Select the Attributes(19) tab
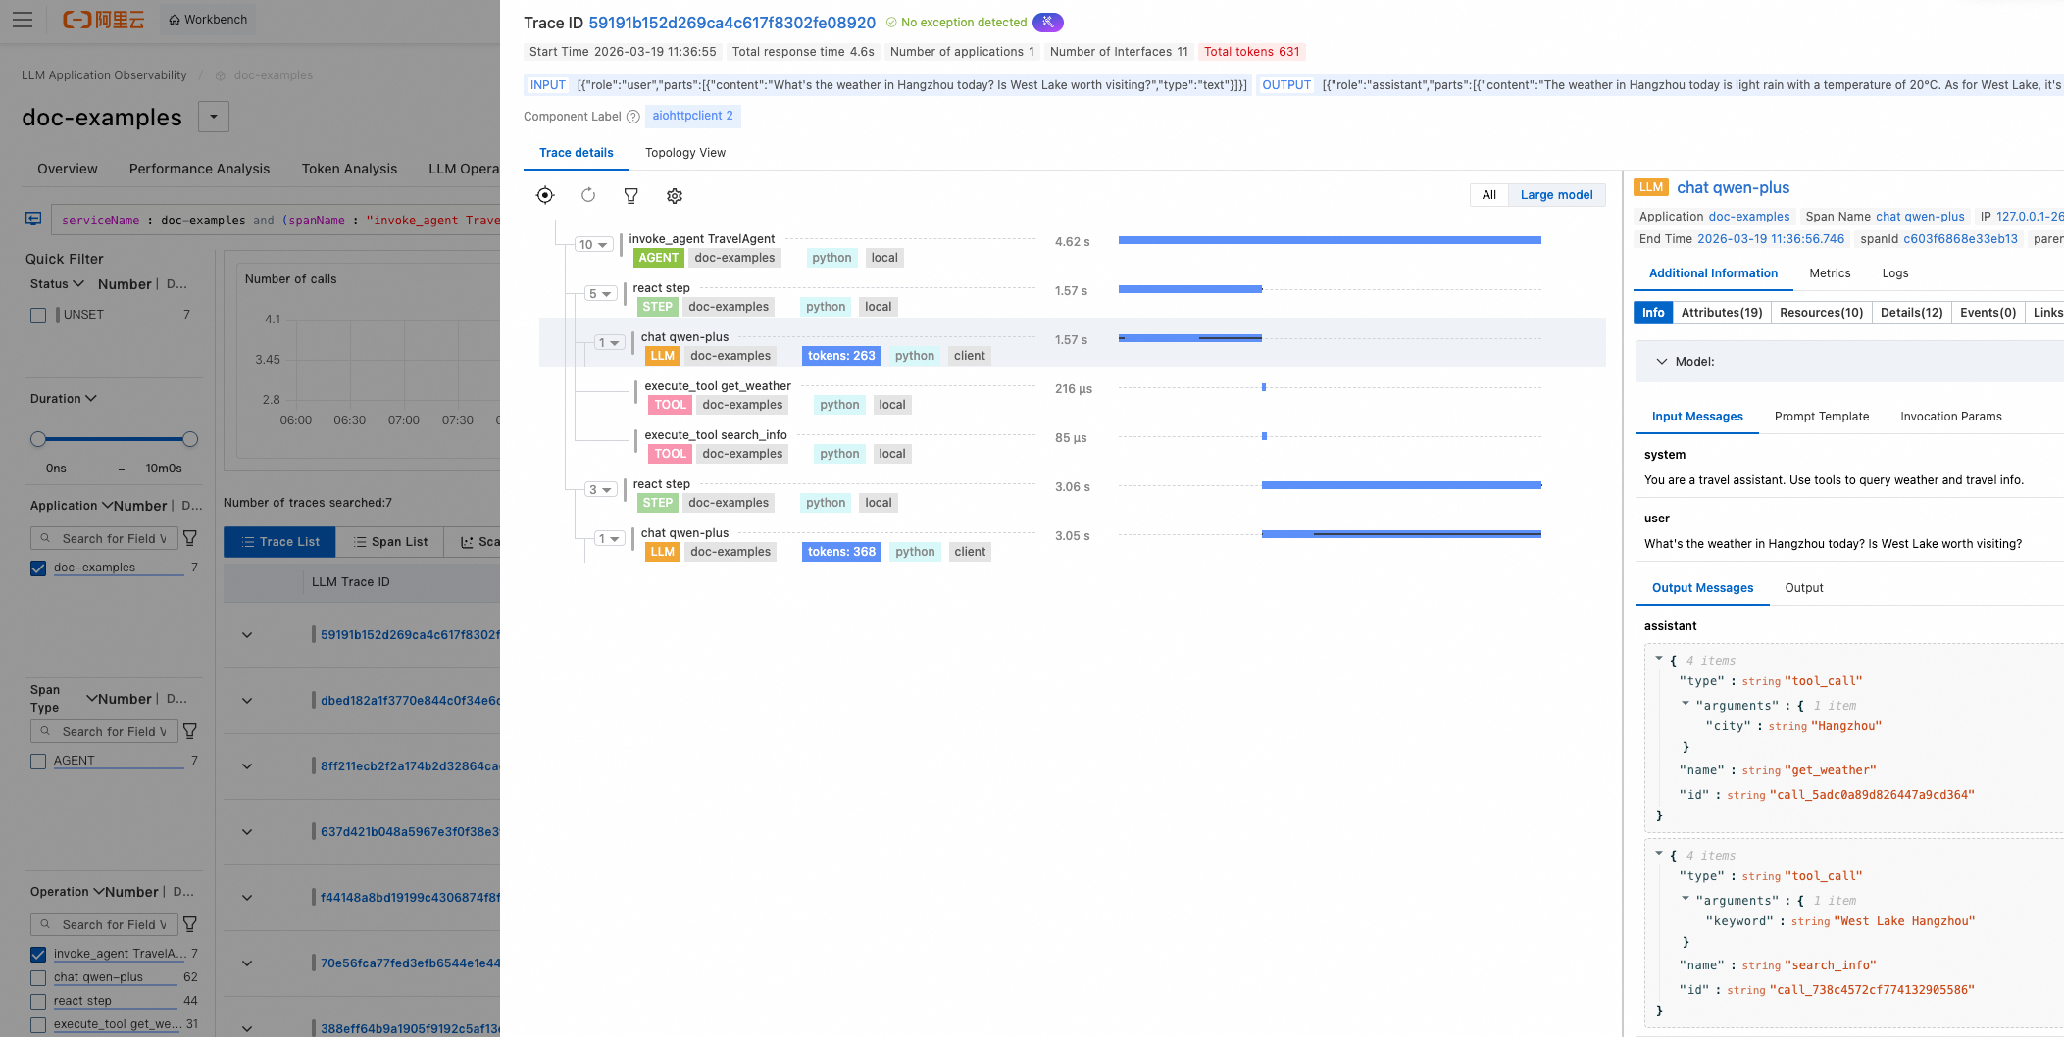 click(x=1722, y=313)
